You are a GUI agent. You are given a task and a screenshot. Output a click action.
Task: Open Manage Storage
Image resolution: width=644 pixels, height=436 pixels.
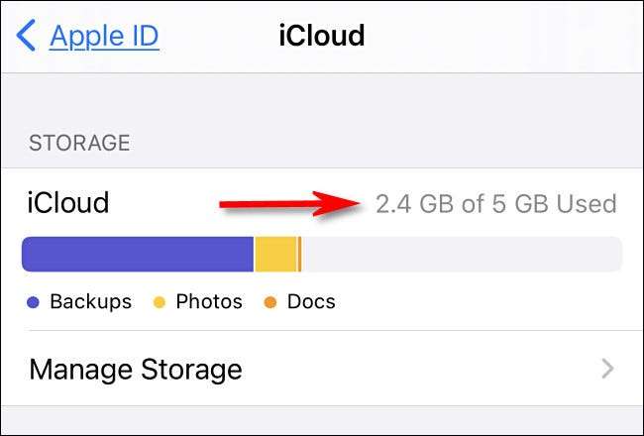tap(136, 370)
